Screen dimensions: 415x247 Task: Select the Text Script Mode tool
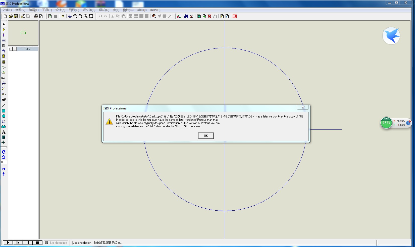point(4,45)
